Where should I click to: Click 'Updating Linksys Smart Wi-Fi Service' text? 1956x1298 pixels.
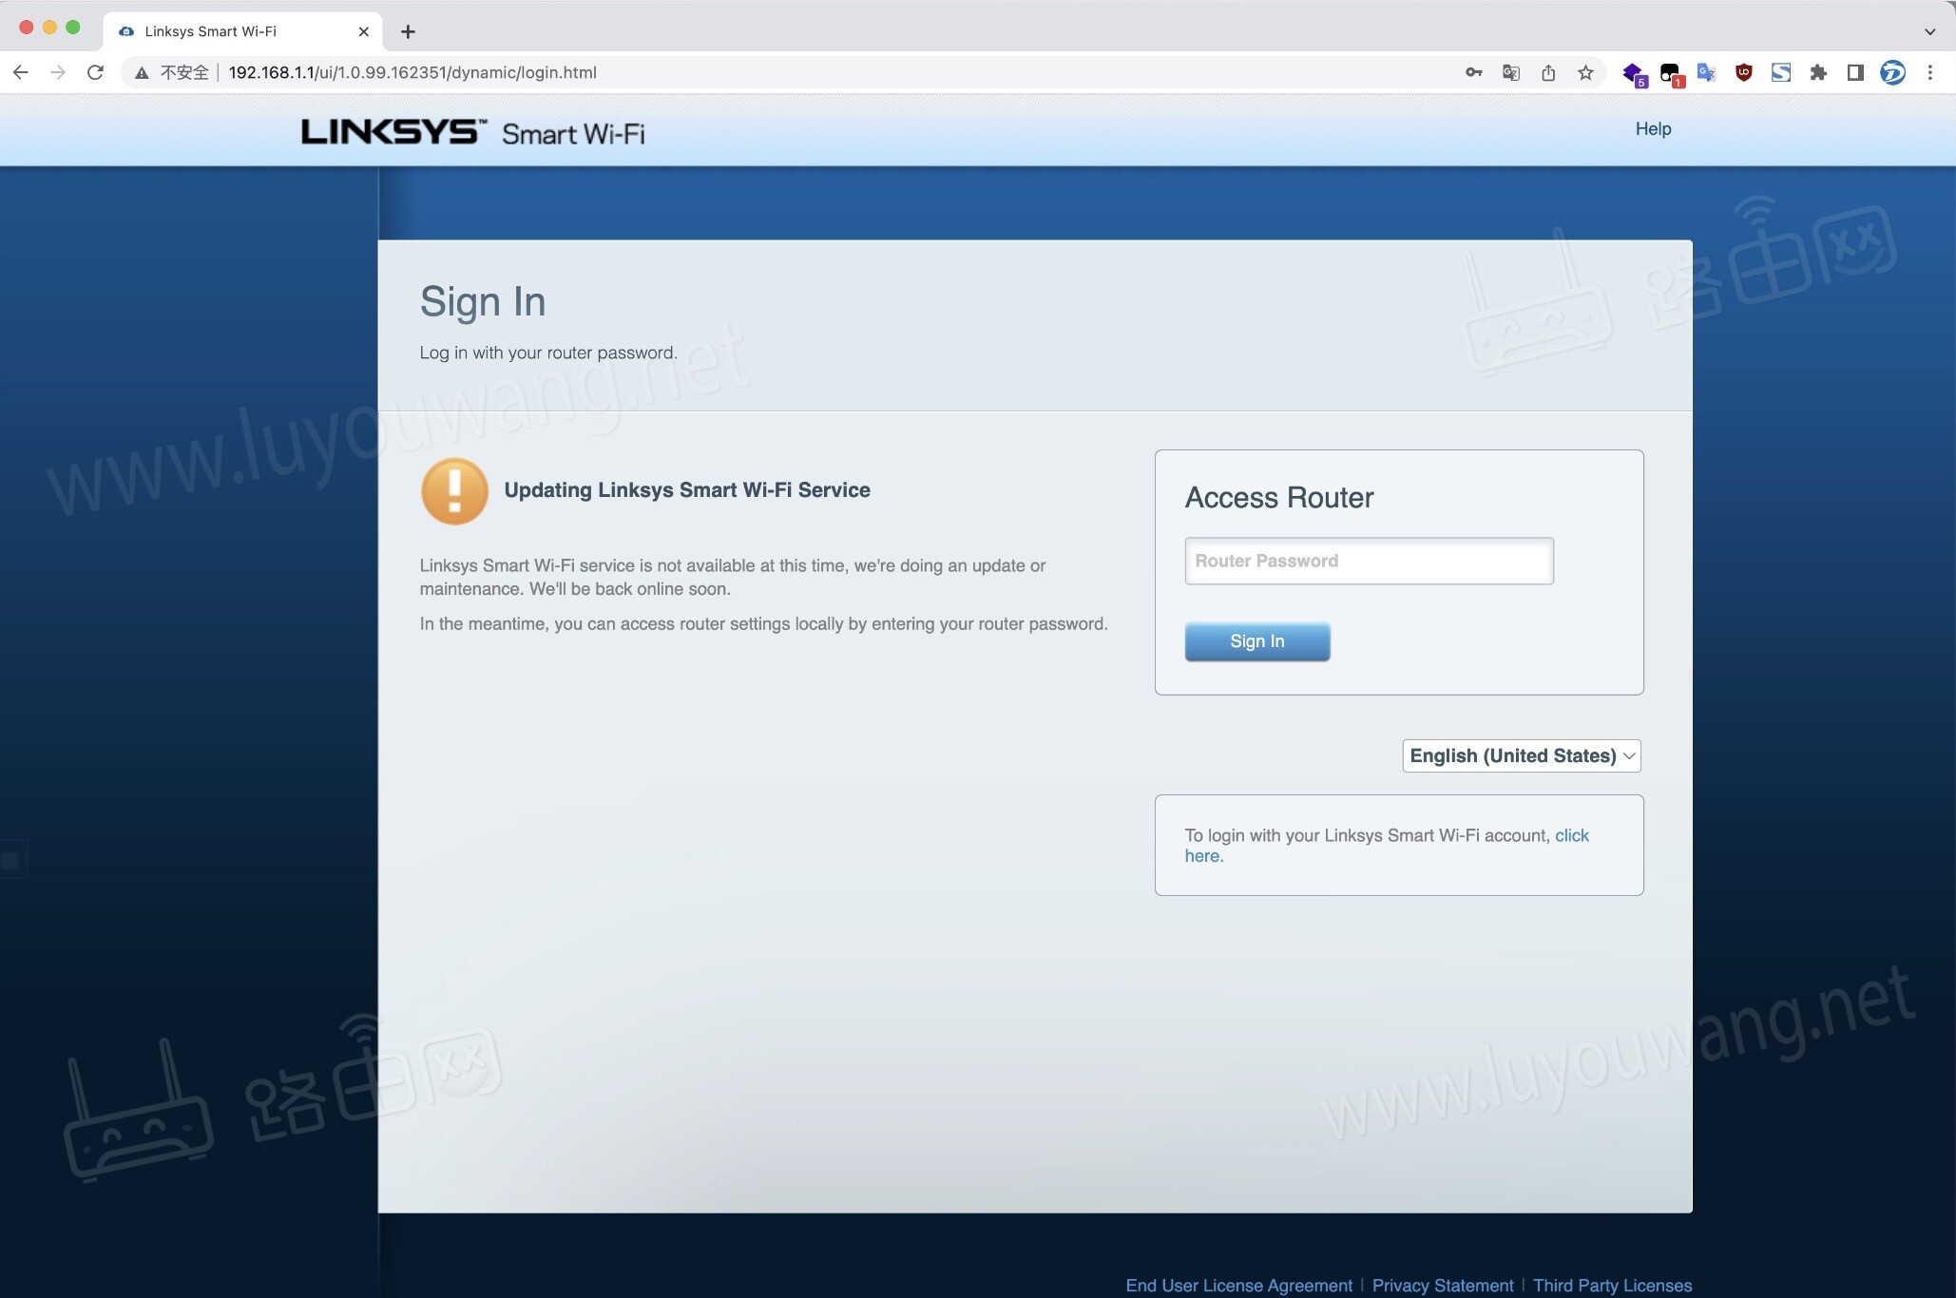[687, 489]
